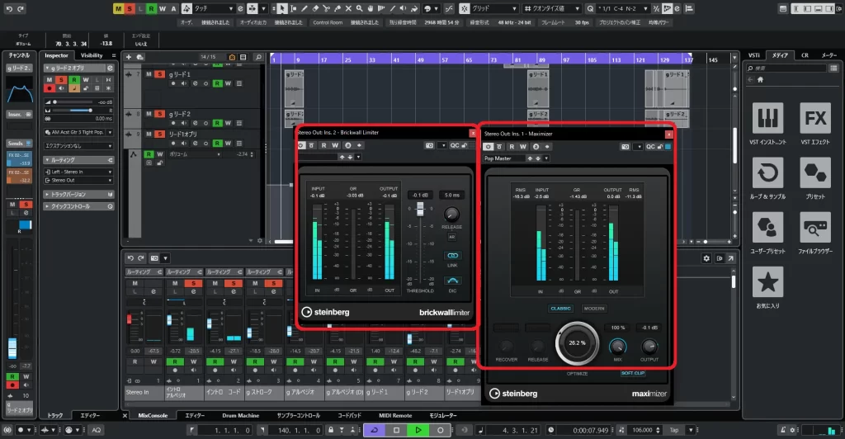845x439 pixels.
Task: Switch to the Visibility tab
Action: 92,55
